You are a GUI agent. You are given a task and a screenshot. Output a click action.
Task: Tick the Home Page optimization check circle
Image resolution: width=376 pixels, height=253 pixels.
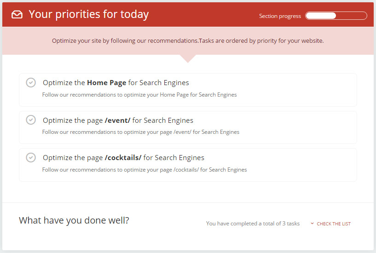coord(31,83)
